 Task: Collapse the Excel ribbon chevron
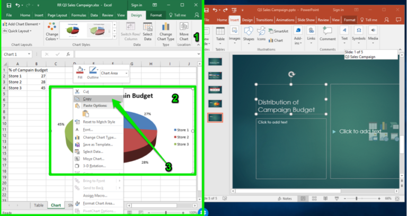pos(199,44)
